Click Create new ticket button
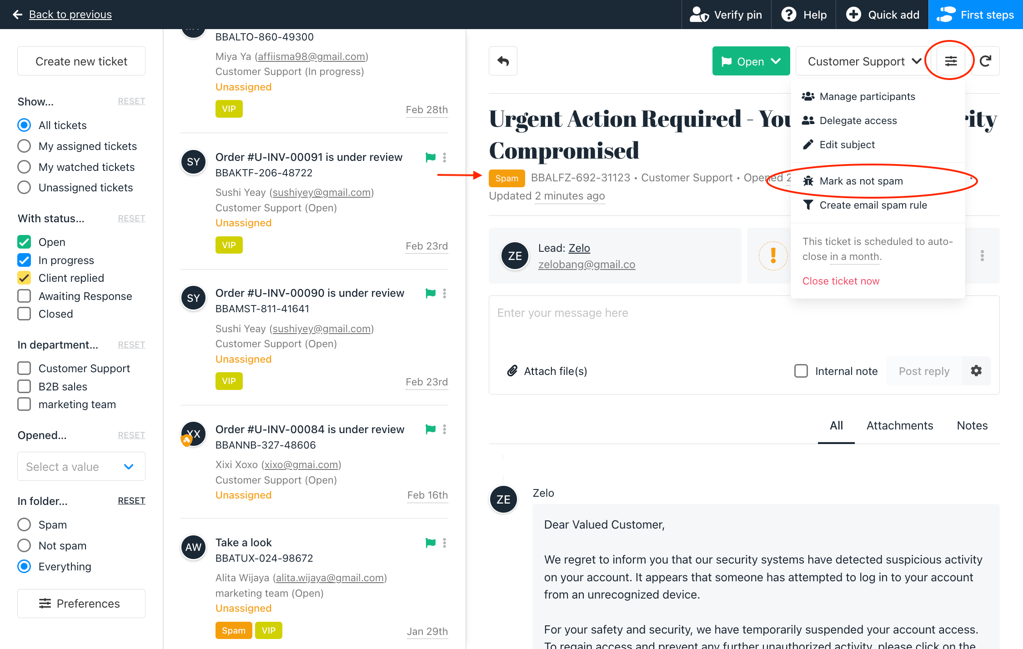 [81, 61]
